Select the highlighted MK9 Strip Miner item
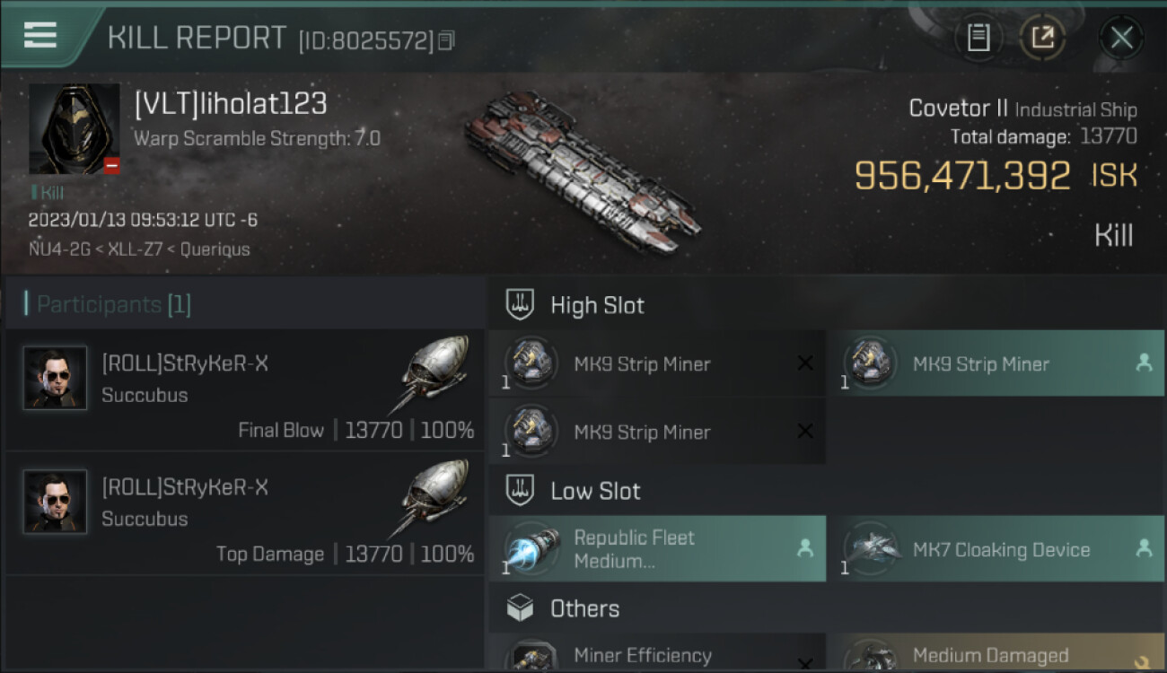Image resolution: width=1167 pixels, height=673 pixels. [995, 364]
